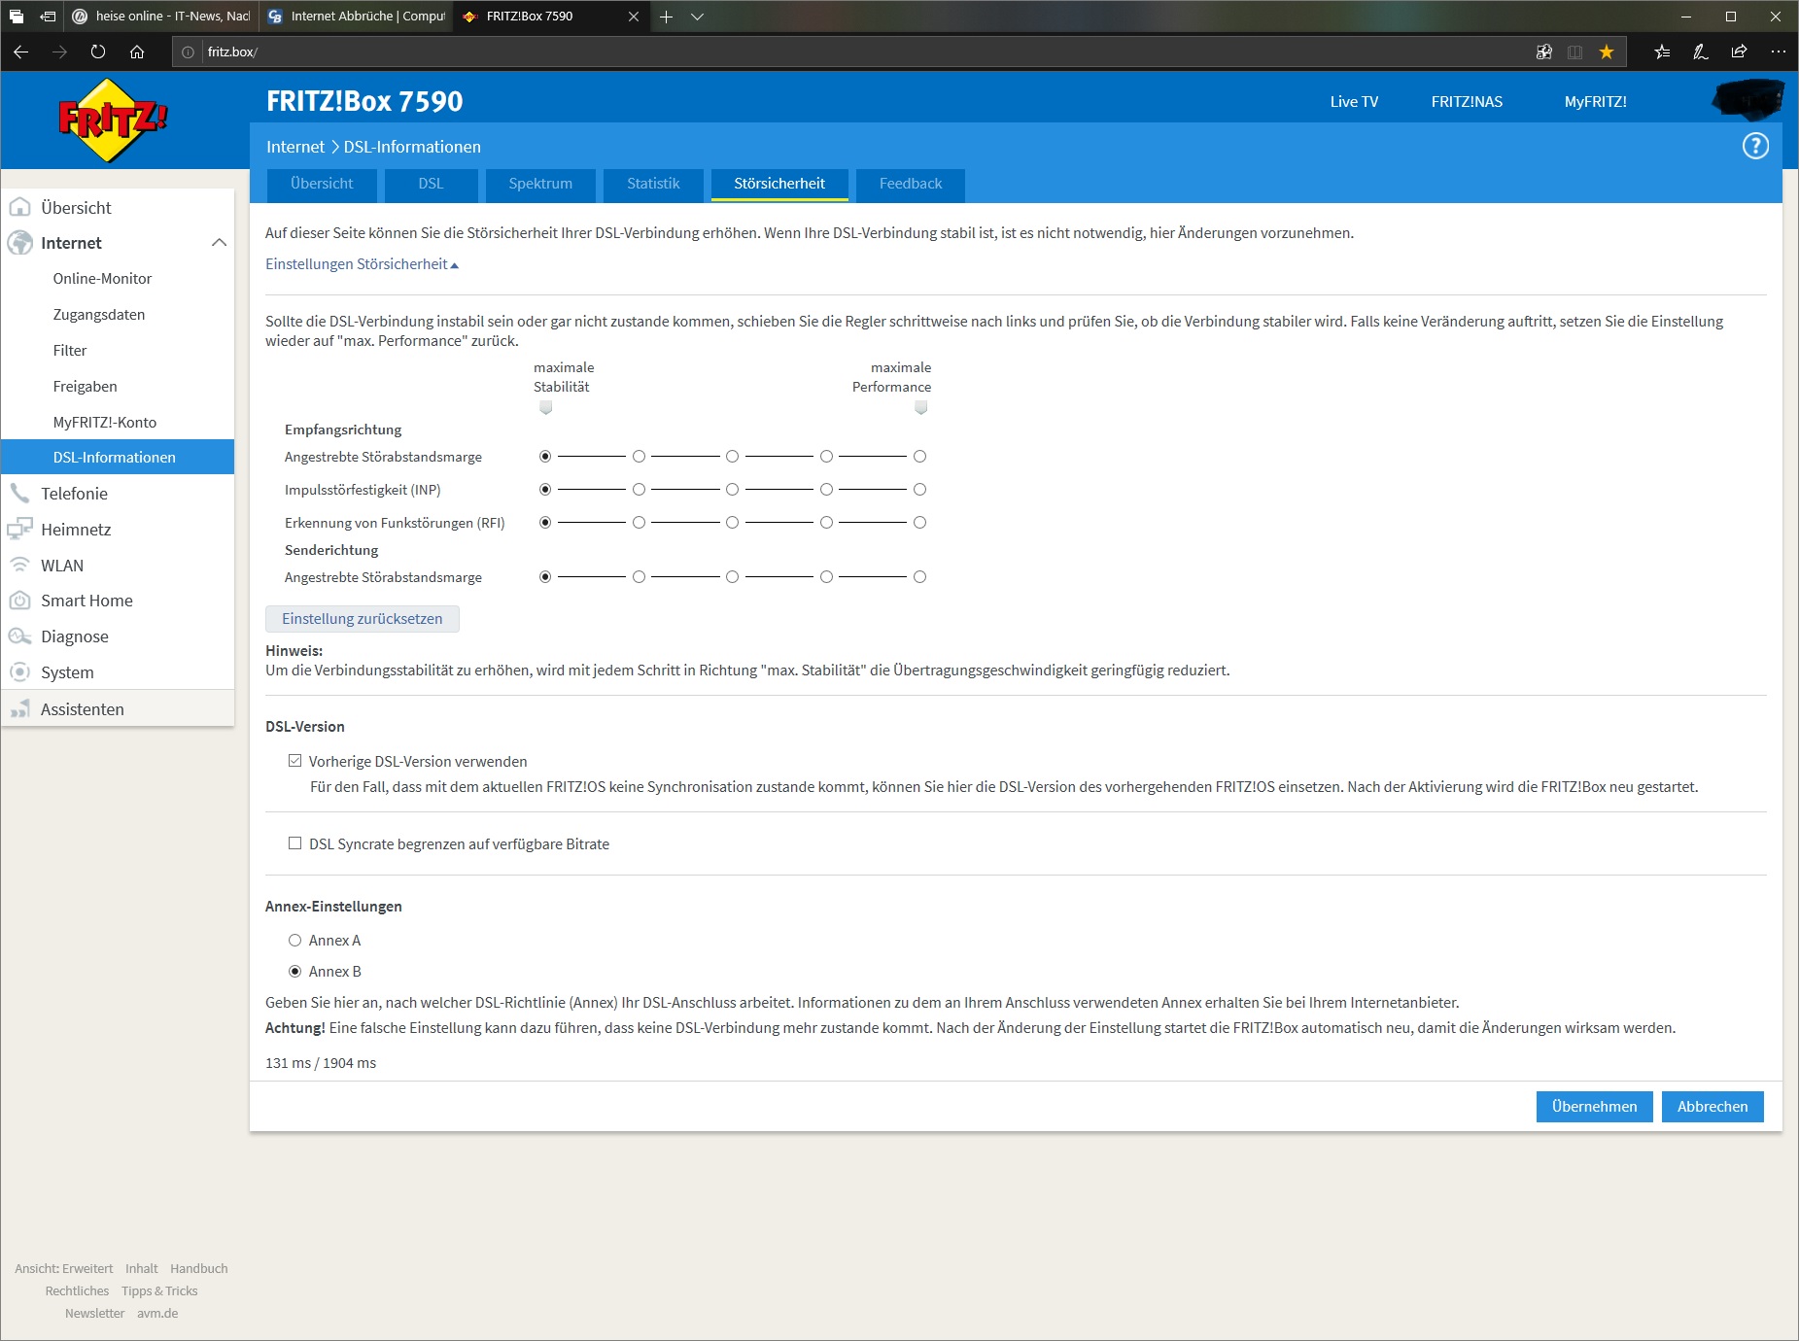The height and width of the screenshot is (1341, 1799).
Task: Open Online-Monitor in sidebar
Action: click(x=102, y=279)
